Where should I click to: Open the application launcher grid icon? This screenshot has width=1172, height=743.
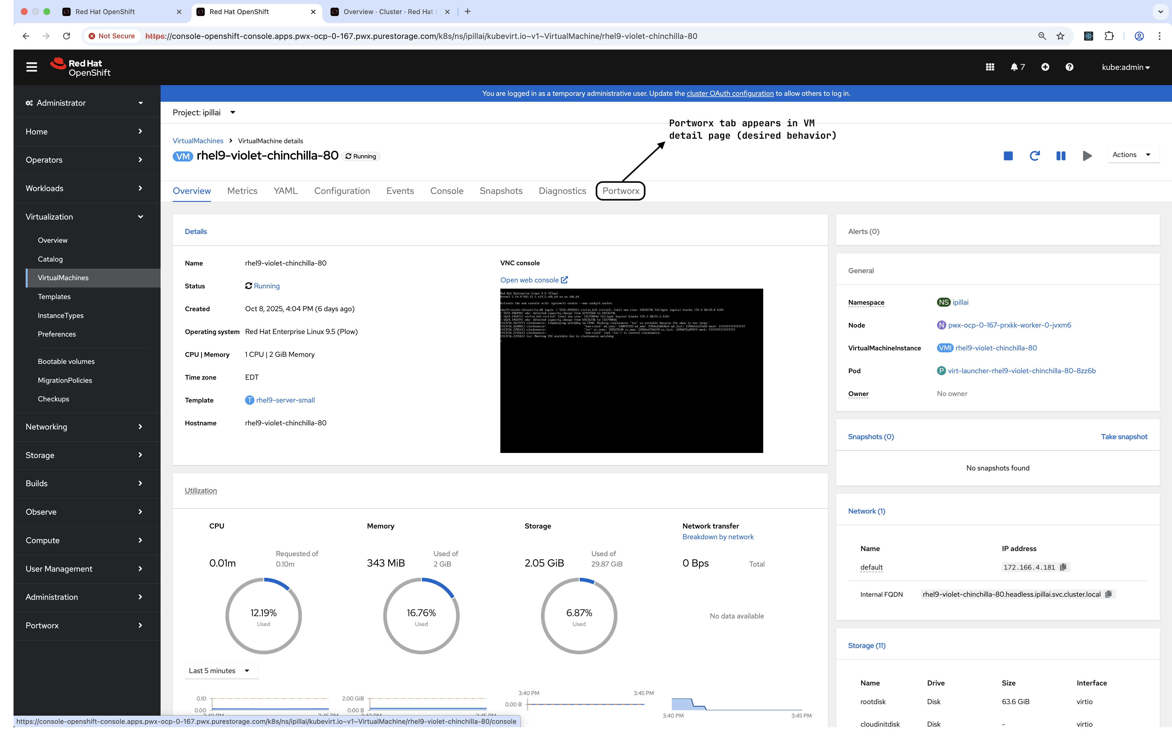[989, 67]
